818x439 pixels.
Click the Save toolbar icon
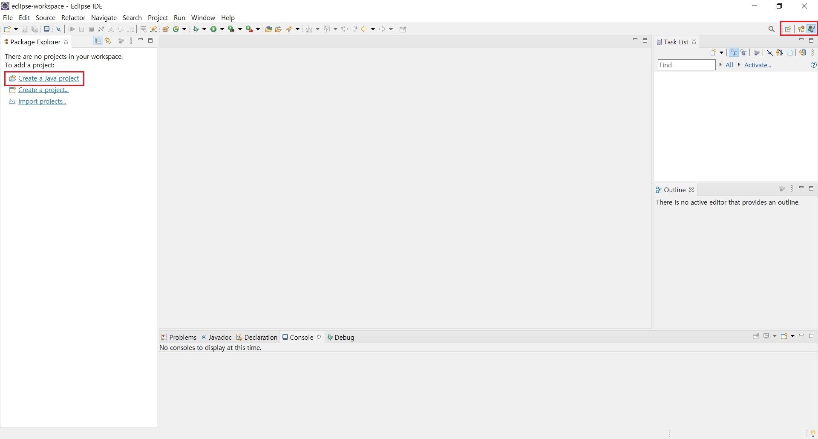25,29
